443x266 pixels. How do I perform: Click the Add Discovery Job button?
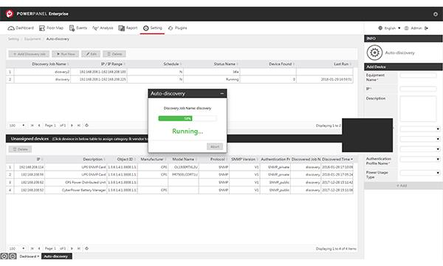pyautogui.click(x=29, y=54)
